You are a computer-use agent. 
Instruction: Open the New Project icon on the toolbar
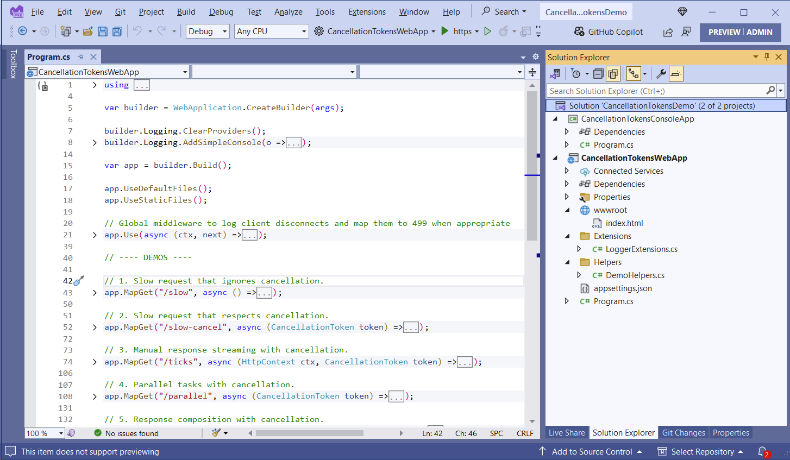(65, 31)
